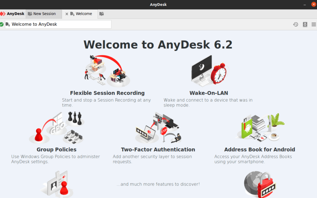
Task: Click the Address Book for Android heading
Action: (x=260, y=150)
